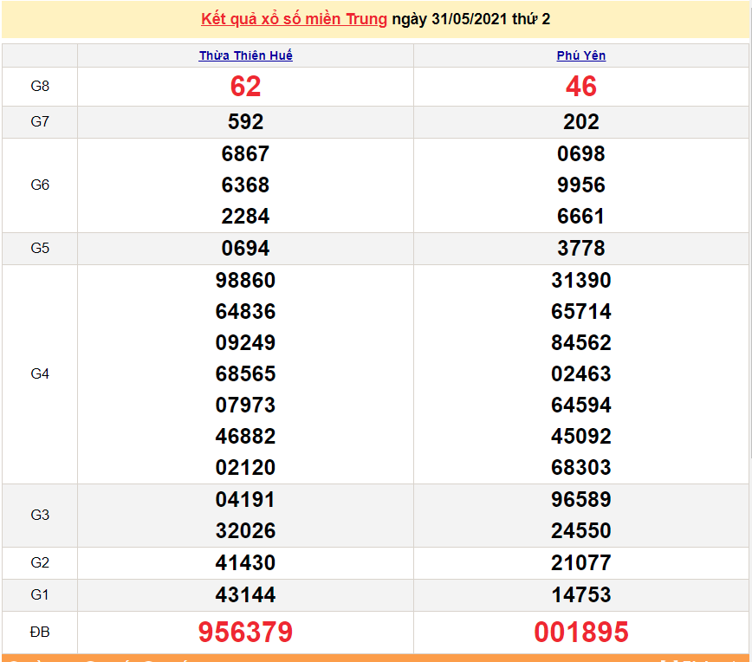Click special prize number 001895

581,633
